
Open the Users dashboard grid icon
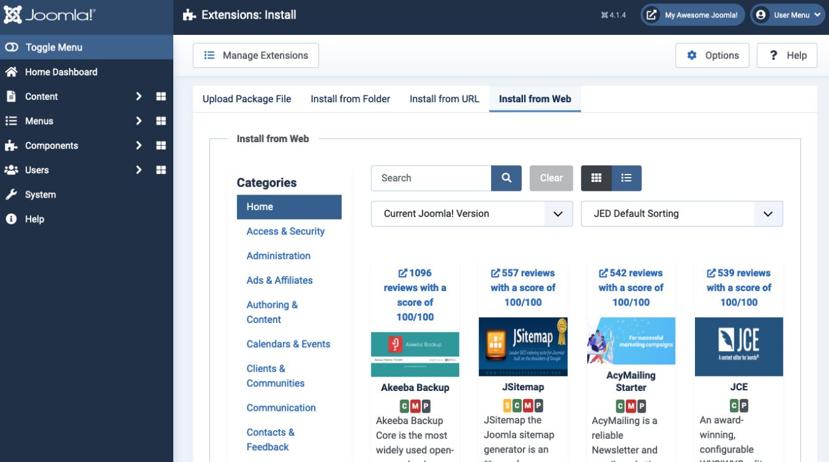161,170
